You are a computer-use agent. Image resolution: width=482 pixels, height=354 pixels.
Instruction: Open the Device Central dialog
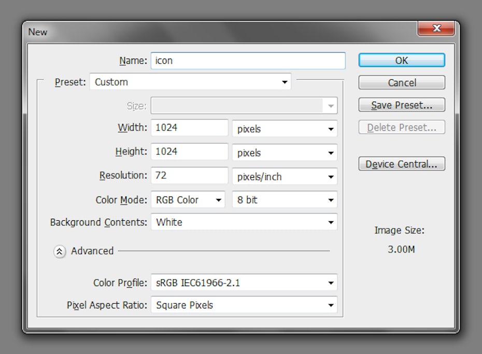[x=401, y=164]
